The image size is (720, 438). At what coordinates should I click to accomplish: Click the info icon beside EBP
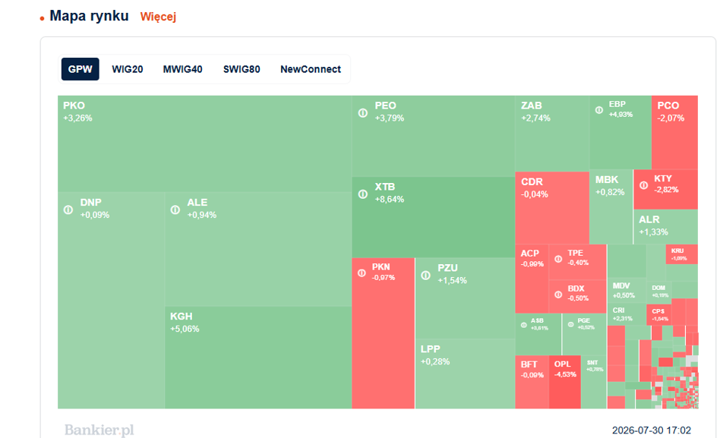tap(599, 110)
